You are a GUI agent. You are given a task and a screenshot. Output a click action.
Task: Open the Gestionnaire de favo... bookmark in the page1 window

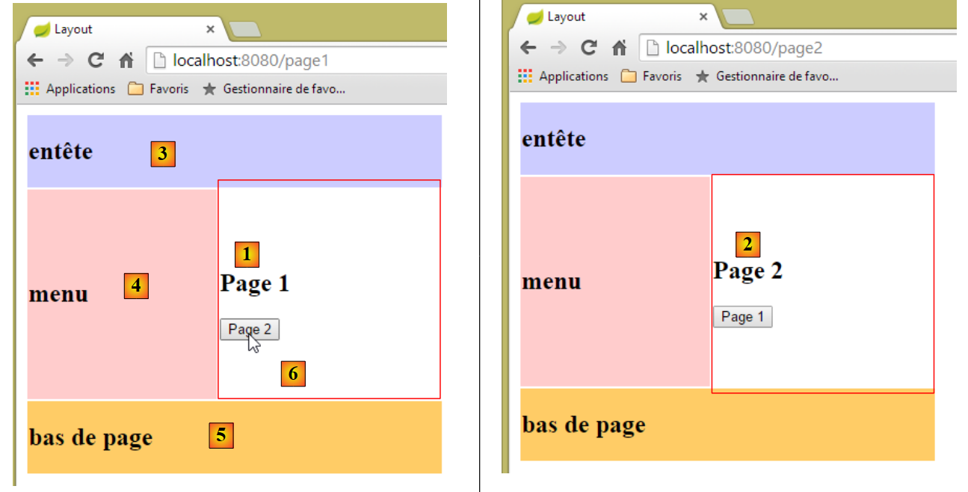point(274,89)
